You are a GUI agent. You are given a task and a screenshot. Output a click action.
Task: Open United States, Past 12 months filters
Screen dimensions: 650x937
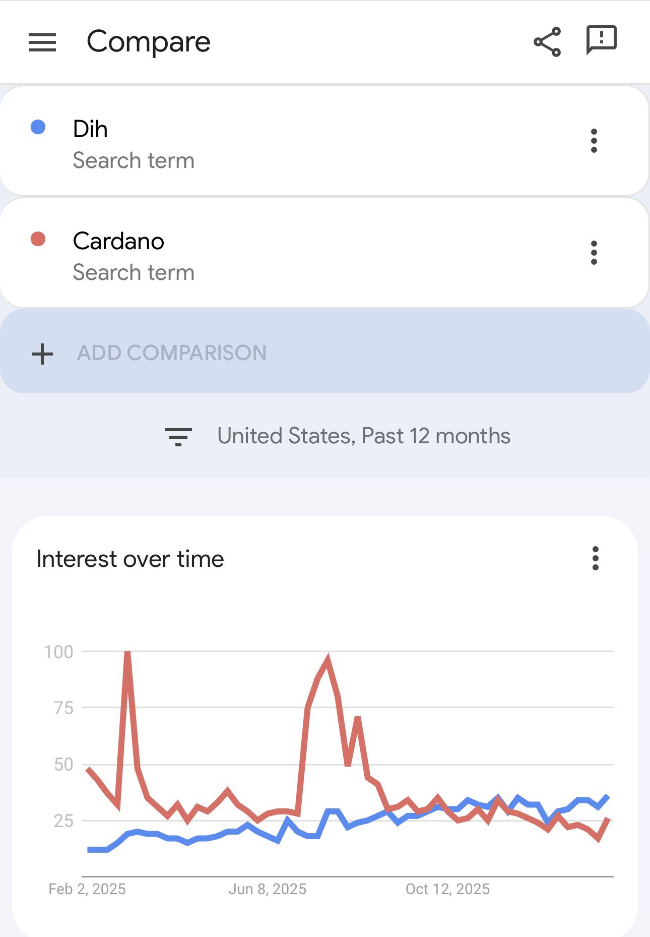[363, 436]
